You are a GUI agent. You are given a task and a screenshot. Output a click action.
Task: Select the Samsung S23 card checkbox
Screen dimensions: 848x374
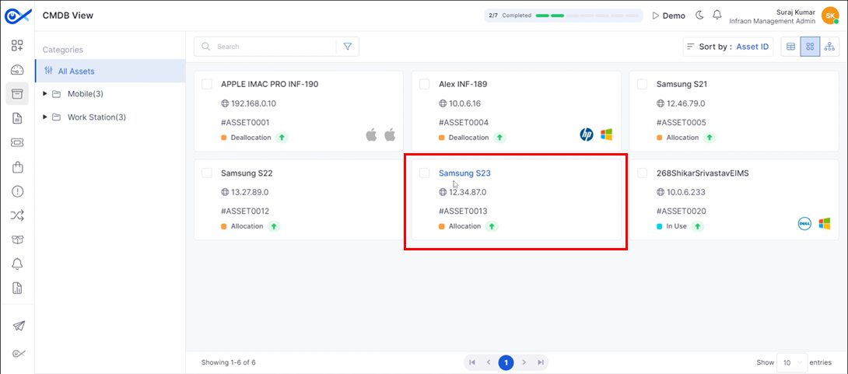(425, 173)
